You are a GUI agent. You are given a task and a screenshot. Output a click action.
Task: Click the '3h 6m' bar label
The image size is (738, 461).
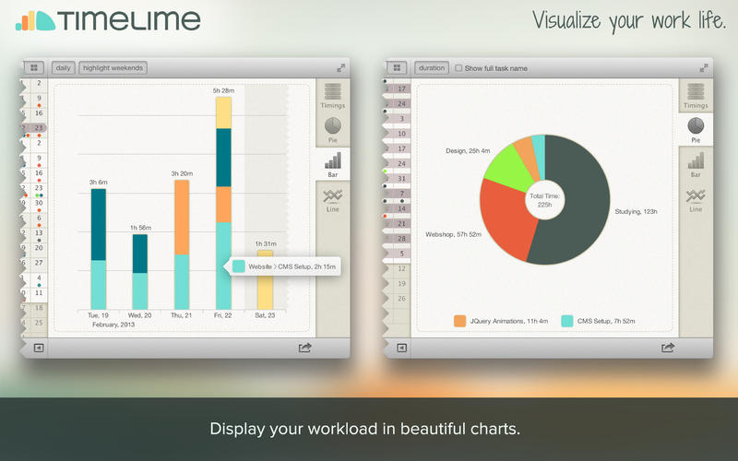(x=99, y=182)
